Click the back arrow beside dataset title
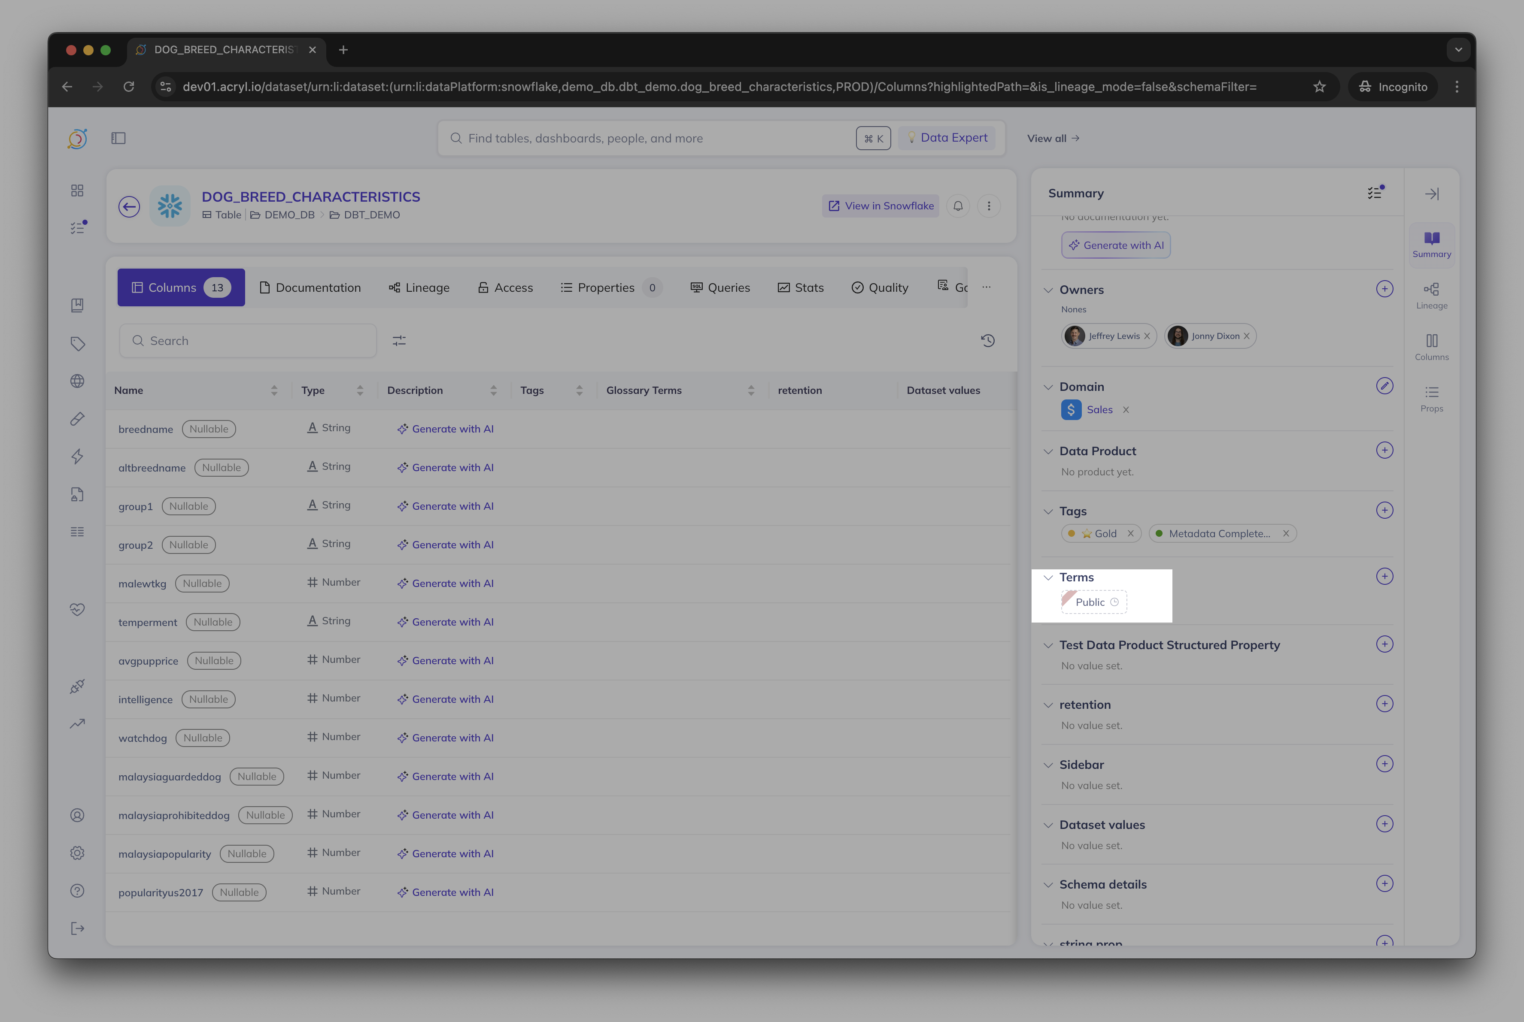Image resolution: width=1524 pixels, height=1022 pixels. point(129,207)
